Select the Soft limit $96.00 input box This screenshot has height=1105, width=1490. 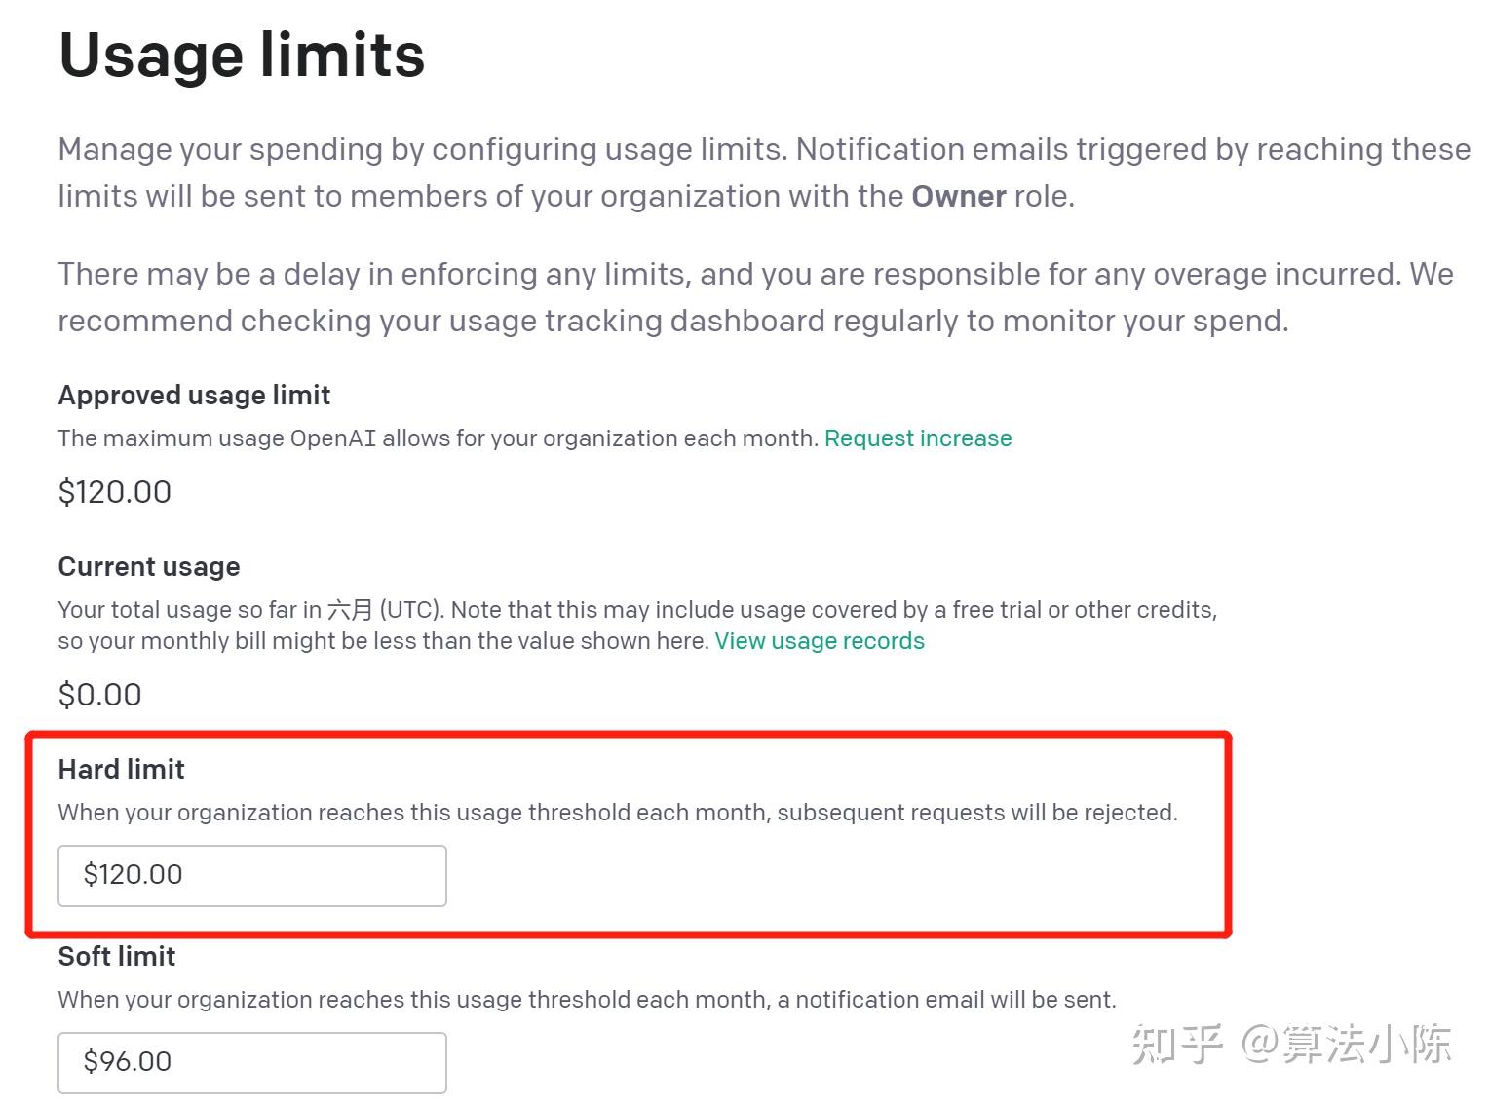pos(251,1061)
